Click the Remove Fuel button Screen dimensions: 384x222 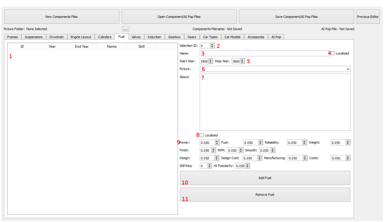[265, 195]
